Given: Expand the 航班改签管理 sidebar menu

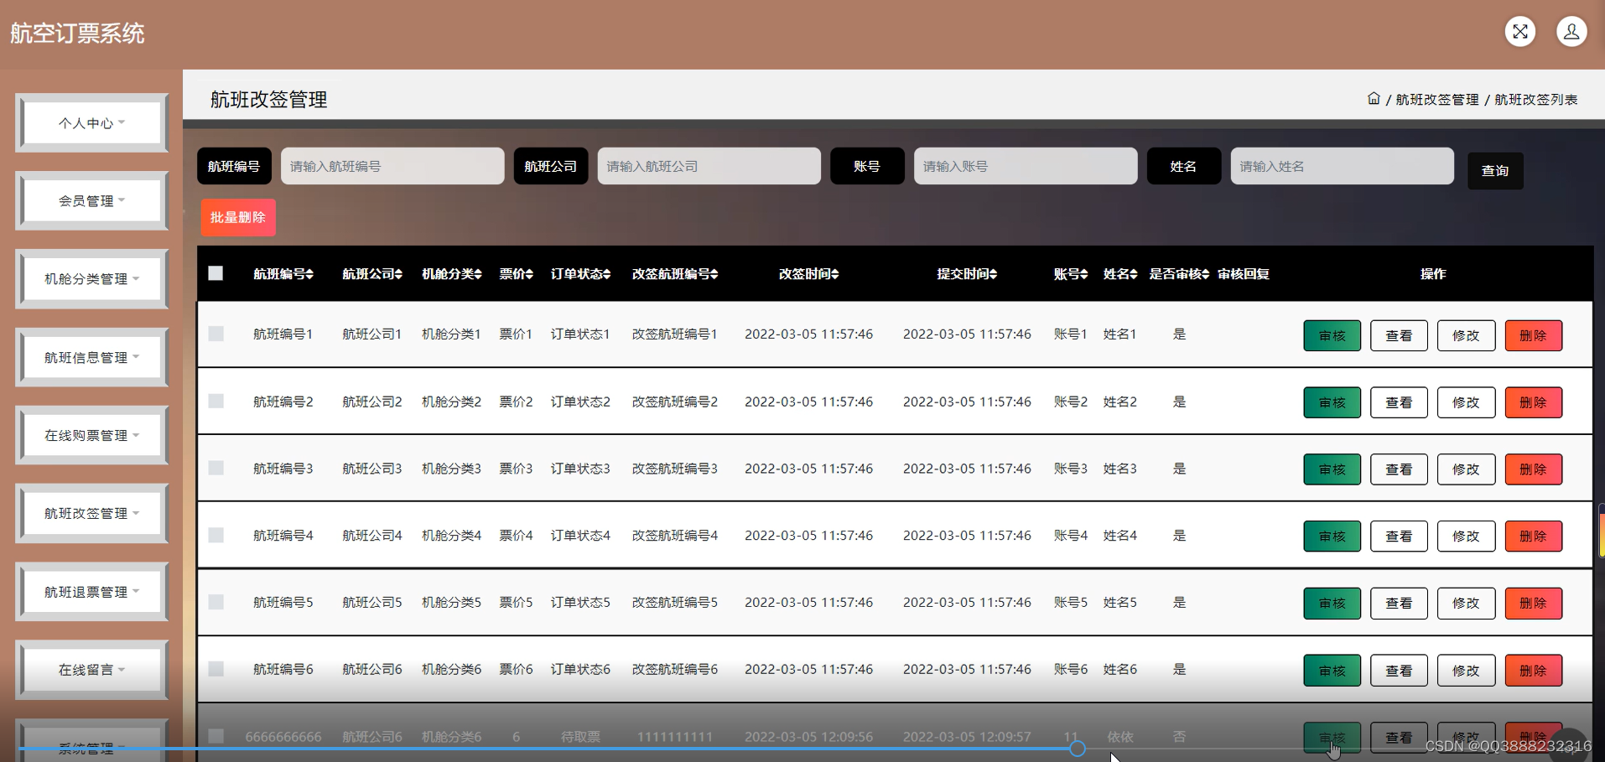Looking at the screenshot, I should [x=91, y=514].
